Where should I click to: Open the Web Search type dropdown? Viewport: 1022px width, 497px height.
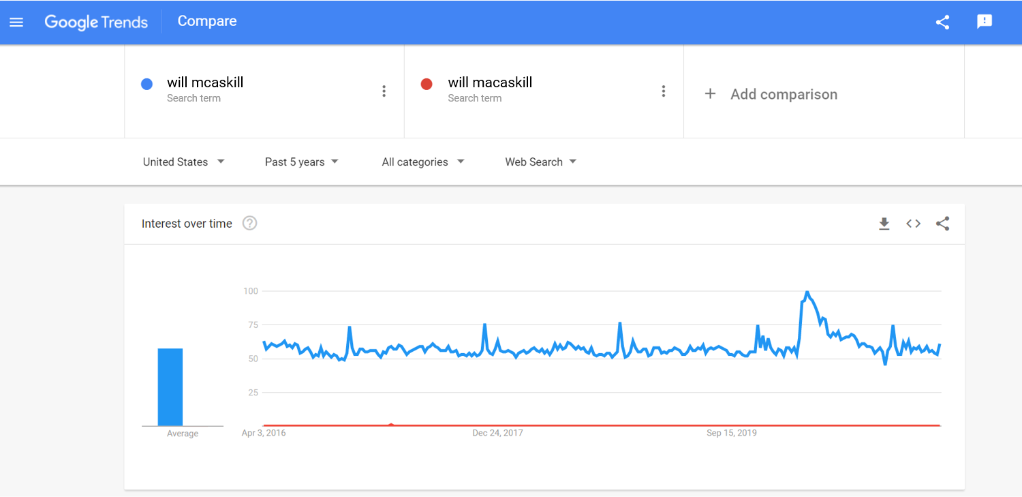(541, 162)
